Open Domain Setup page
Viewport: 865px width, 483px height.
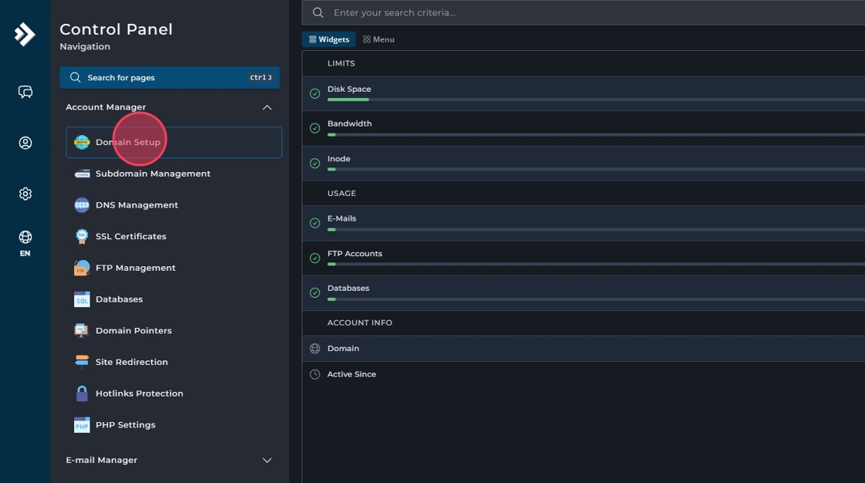click(x=174, y=142)
